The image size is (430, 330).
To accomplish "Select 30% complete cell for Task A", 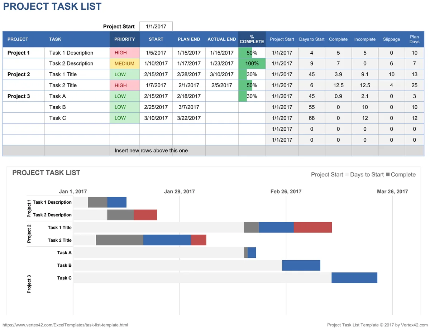I will 252,96.
